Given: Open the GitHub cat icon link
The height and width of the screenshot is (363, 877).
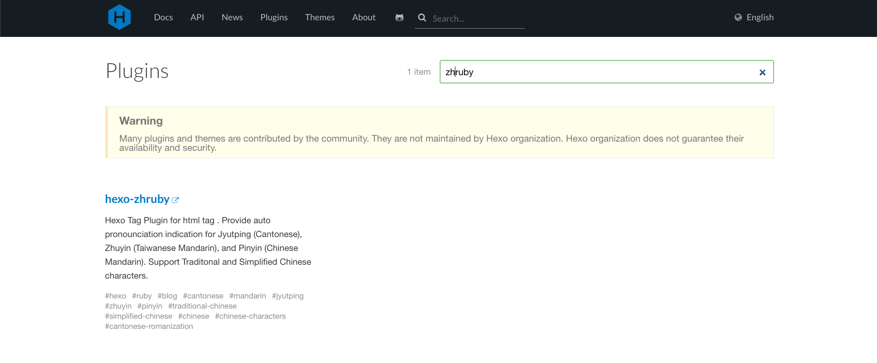Looking at the screenshot, I should 400,18.
